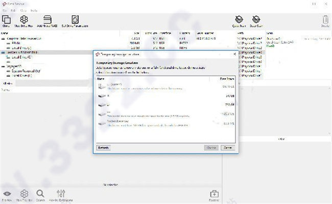Click the low-space drive row with warning text
Image resolution: width=332 pixels, height=204 pixels.
point(166,114)
